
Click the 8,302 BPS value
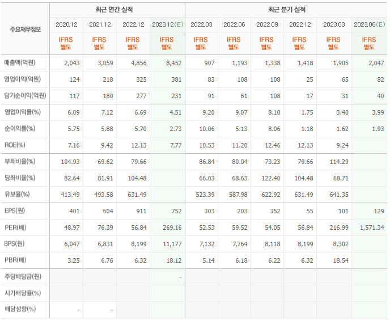[341, 244]
